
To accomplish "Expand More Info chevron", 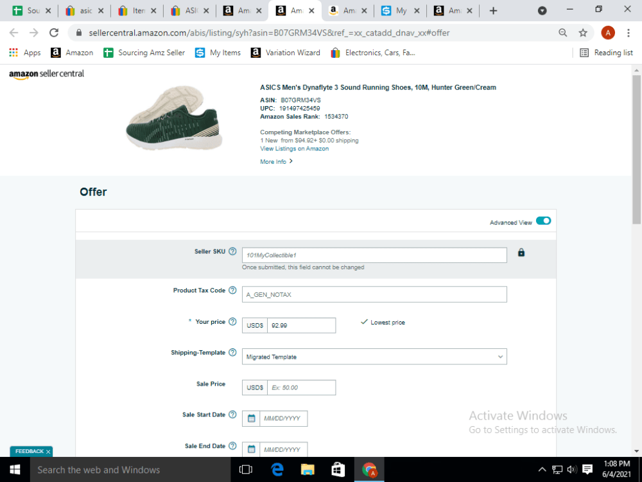I will [x=291, y=161].
